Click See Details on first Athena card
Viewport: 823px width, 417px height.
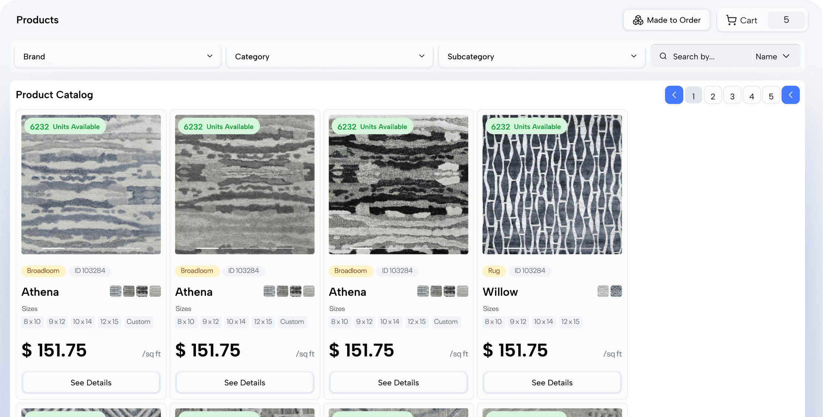coord(91,383)
